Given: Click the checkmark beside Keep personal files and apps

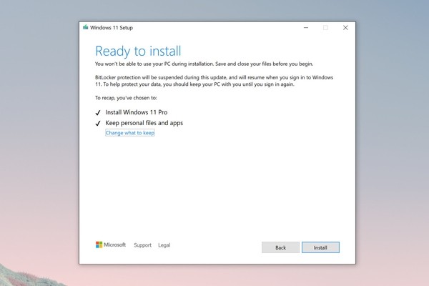Looking at the screenshot, I should coord(98,124).
